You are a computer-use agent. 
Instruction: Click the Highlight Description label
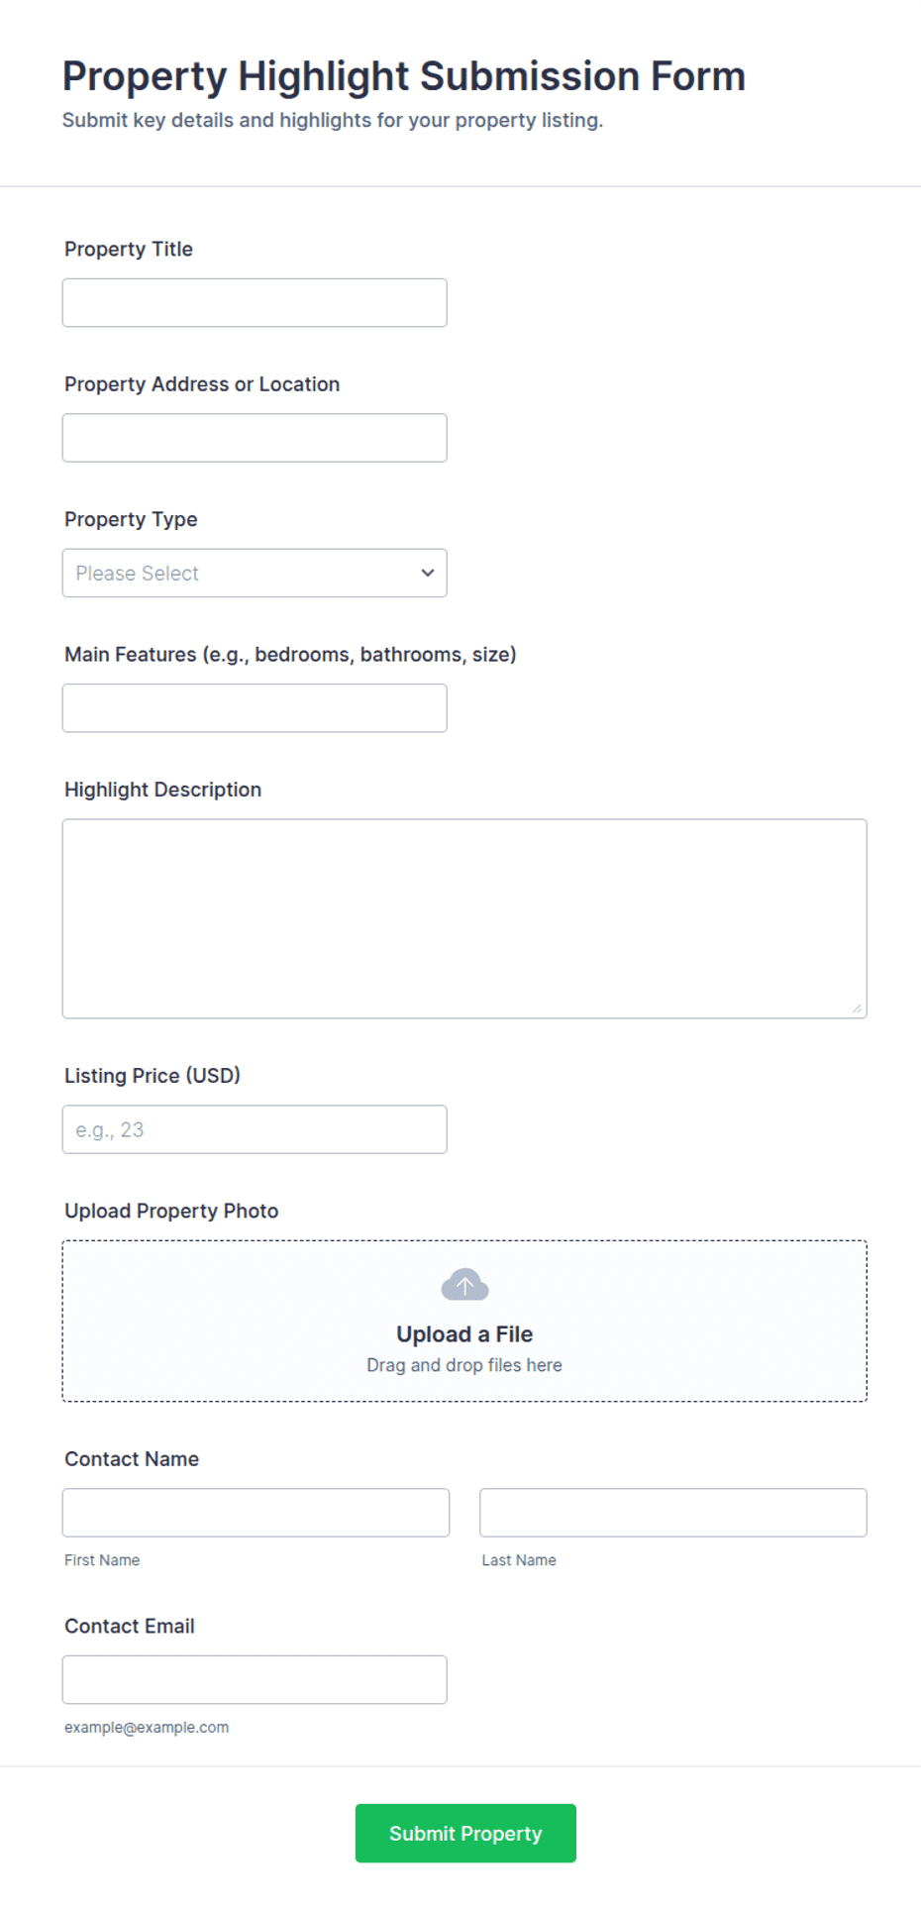(x=163, y=790)
